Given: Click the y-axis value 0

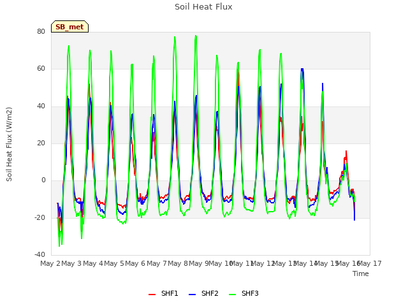Looking at the screenshot, I should (43, 180).
